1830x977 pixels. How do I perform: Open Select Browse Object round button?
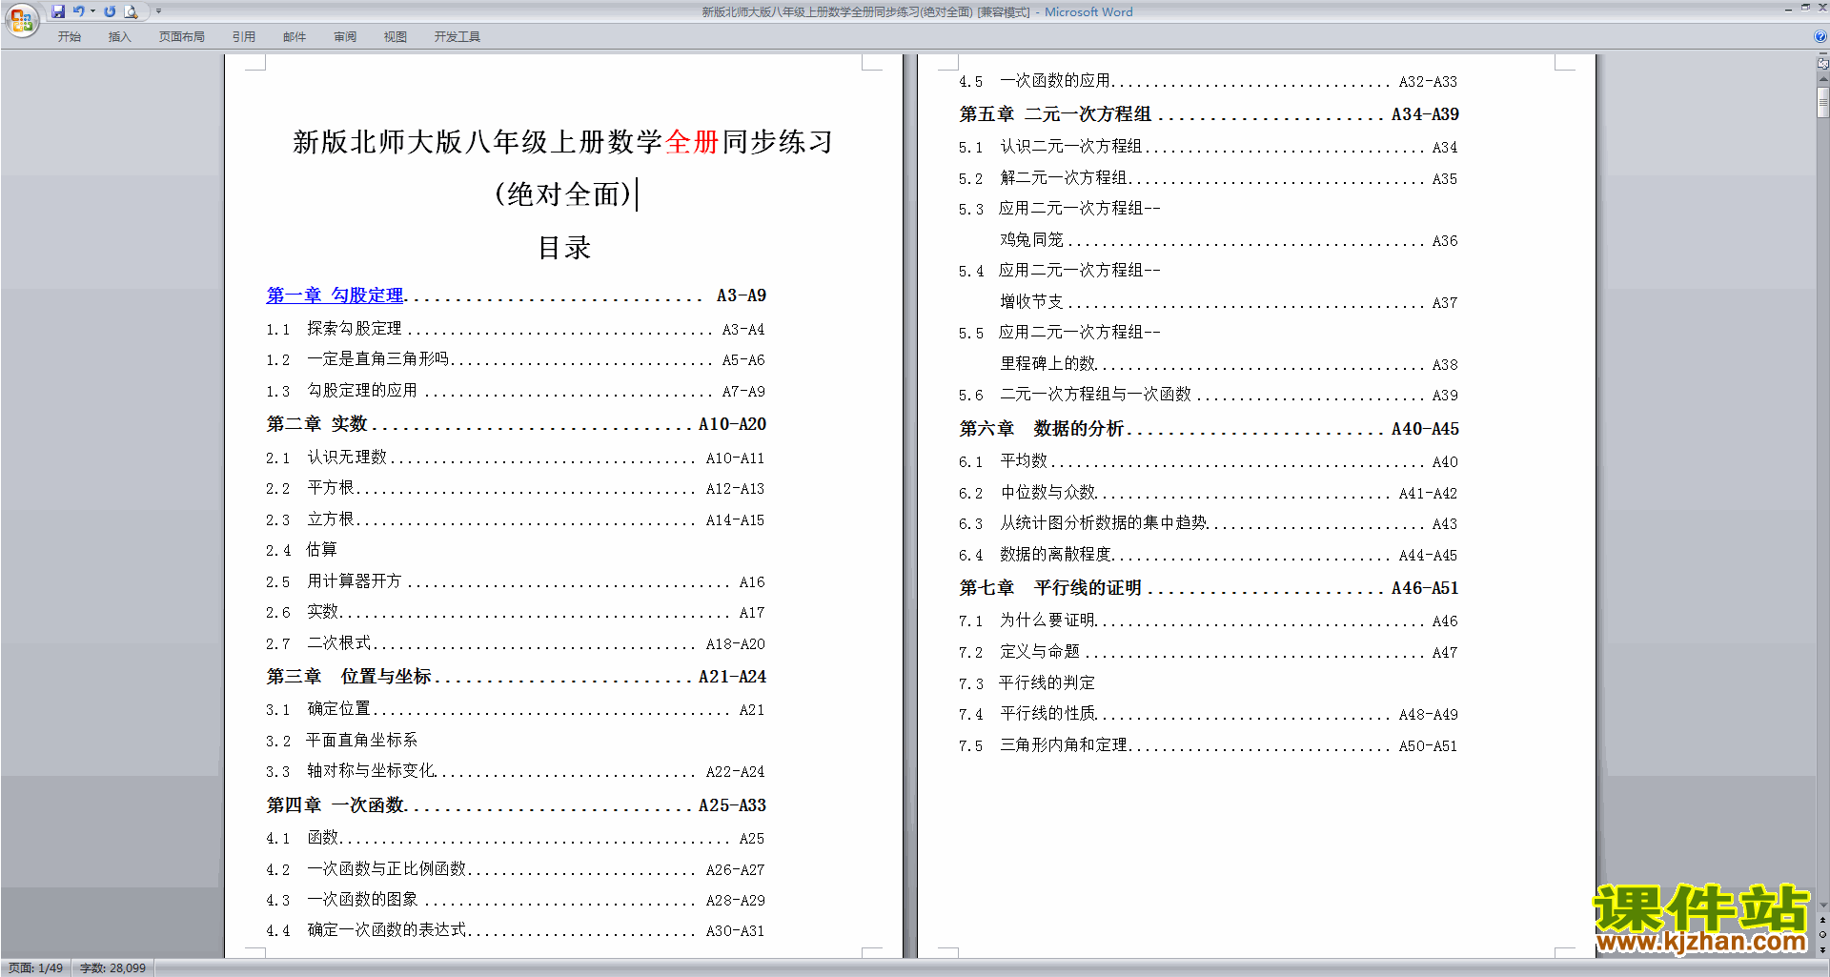tap(1822, 935)
